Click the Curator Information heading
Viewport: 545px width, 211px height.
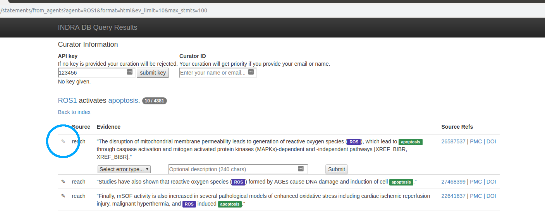click(x=88, y=44)
